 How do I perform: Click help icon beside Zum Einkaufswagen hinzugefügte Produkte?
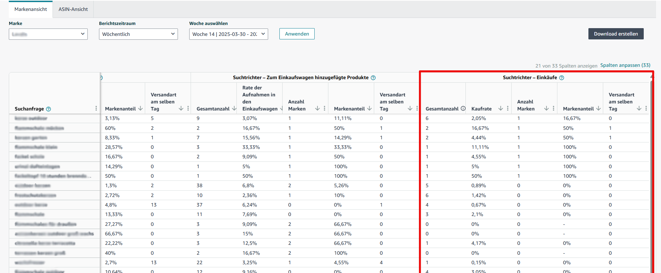click(x=373, y=78)
